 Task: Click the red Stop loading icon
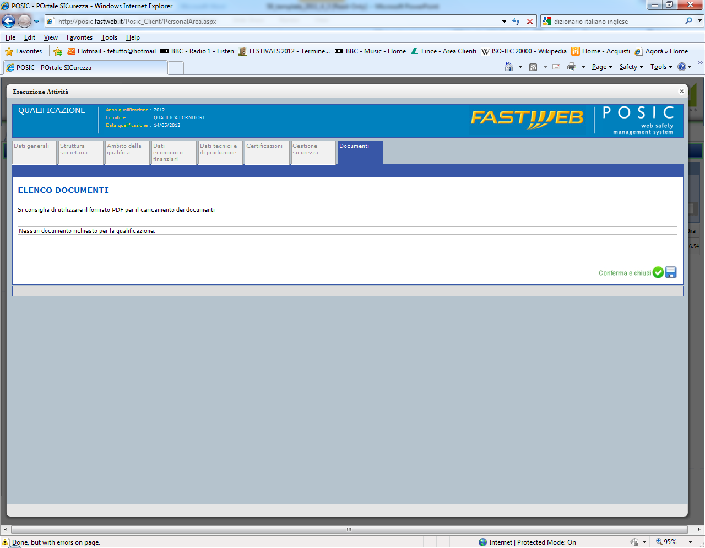click(530, 22)
